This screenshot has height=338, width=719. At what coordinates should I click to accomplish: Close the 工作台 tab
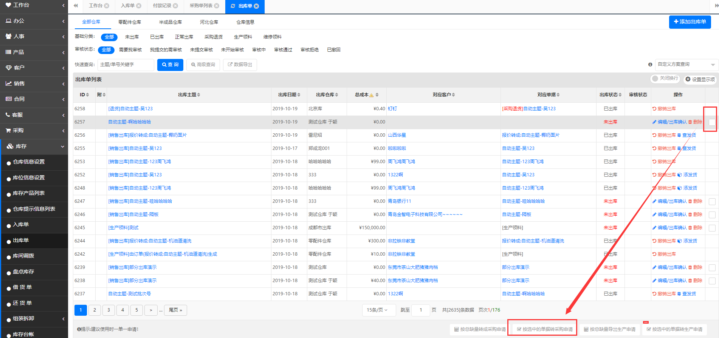[107, 6]
